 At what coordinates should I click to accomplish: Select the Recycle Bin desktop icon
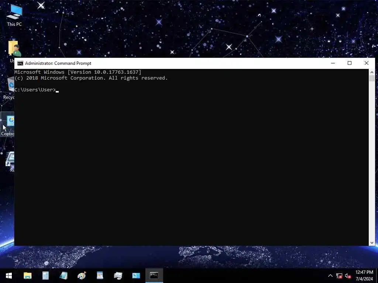[x=9, y=88]
